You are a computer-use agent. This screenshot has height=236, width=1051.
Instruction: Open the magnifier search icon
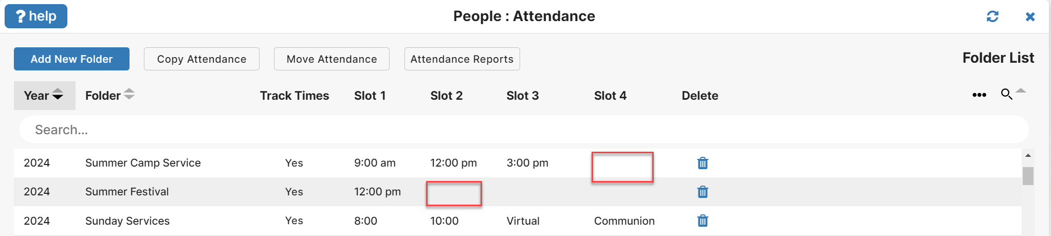pos(1006,94)
